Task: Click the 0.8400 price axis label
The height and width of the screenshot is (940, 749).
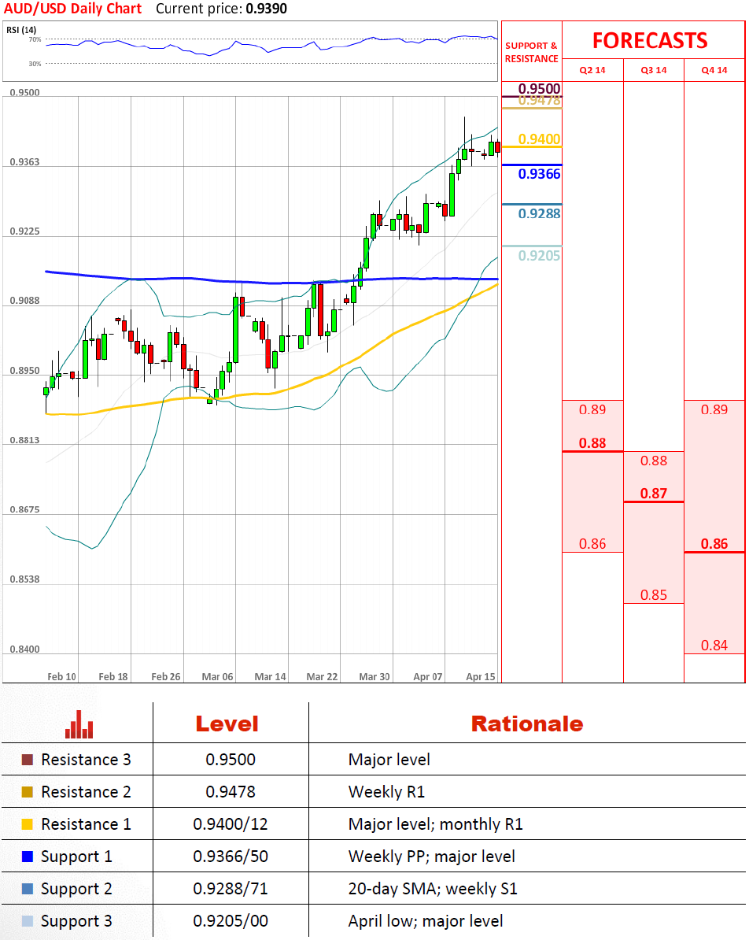Action: click(x=24, y=649)
